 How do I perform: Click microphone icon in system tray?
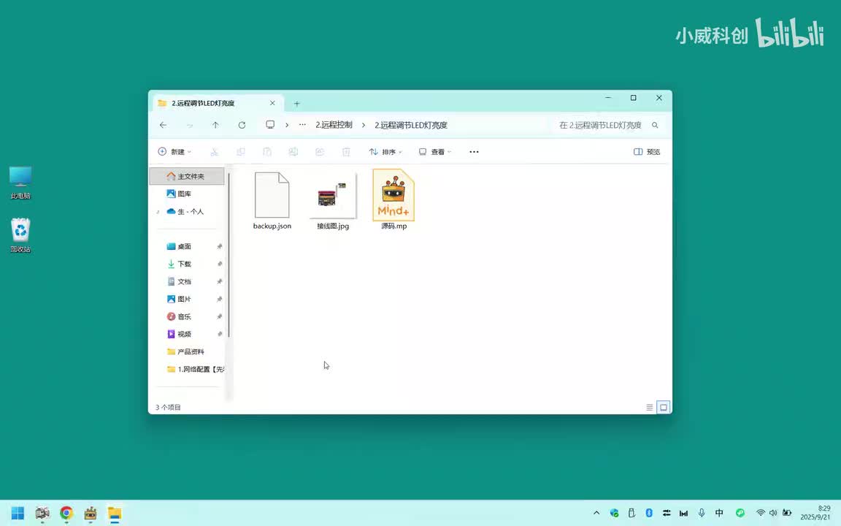tap(702, 513)
